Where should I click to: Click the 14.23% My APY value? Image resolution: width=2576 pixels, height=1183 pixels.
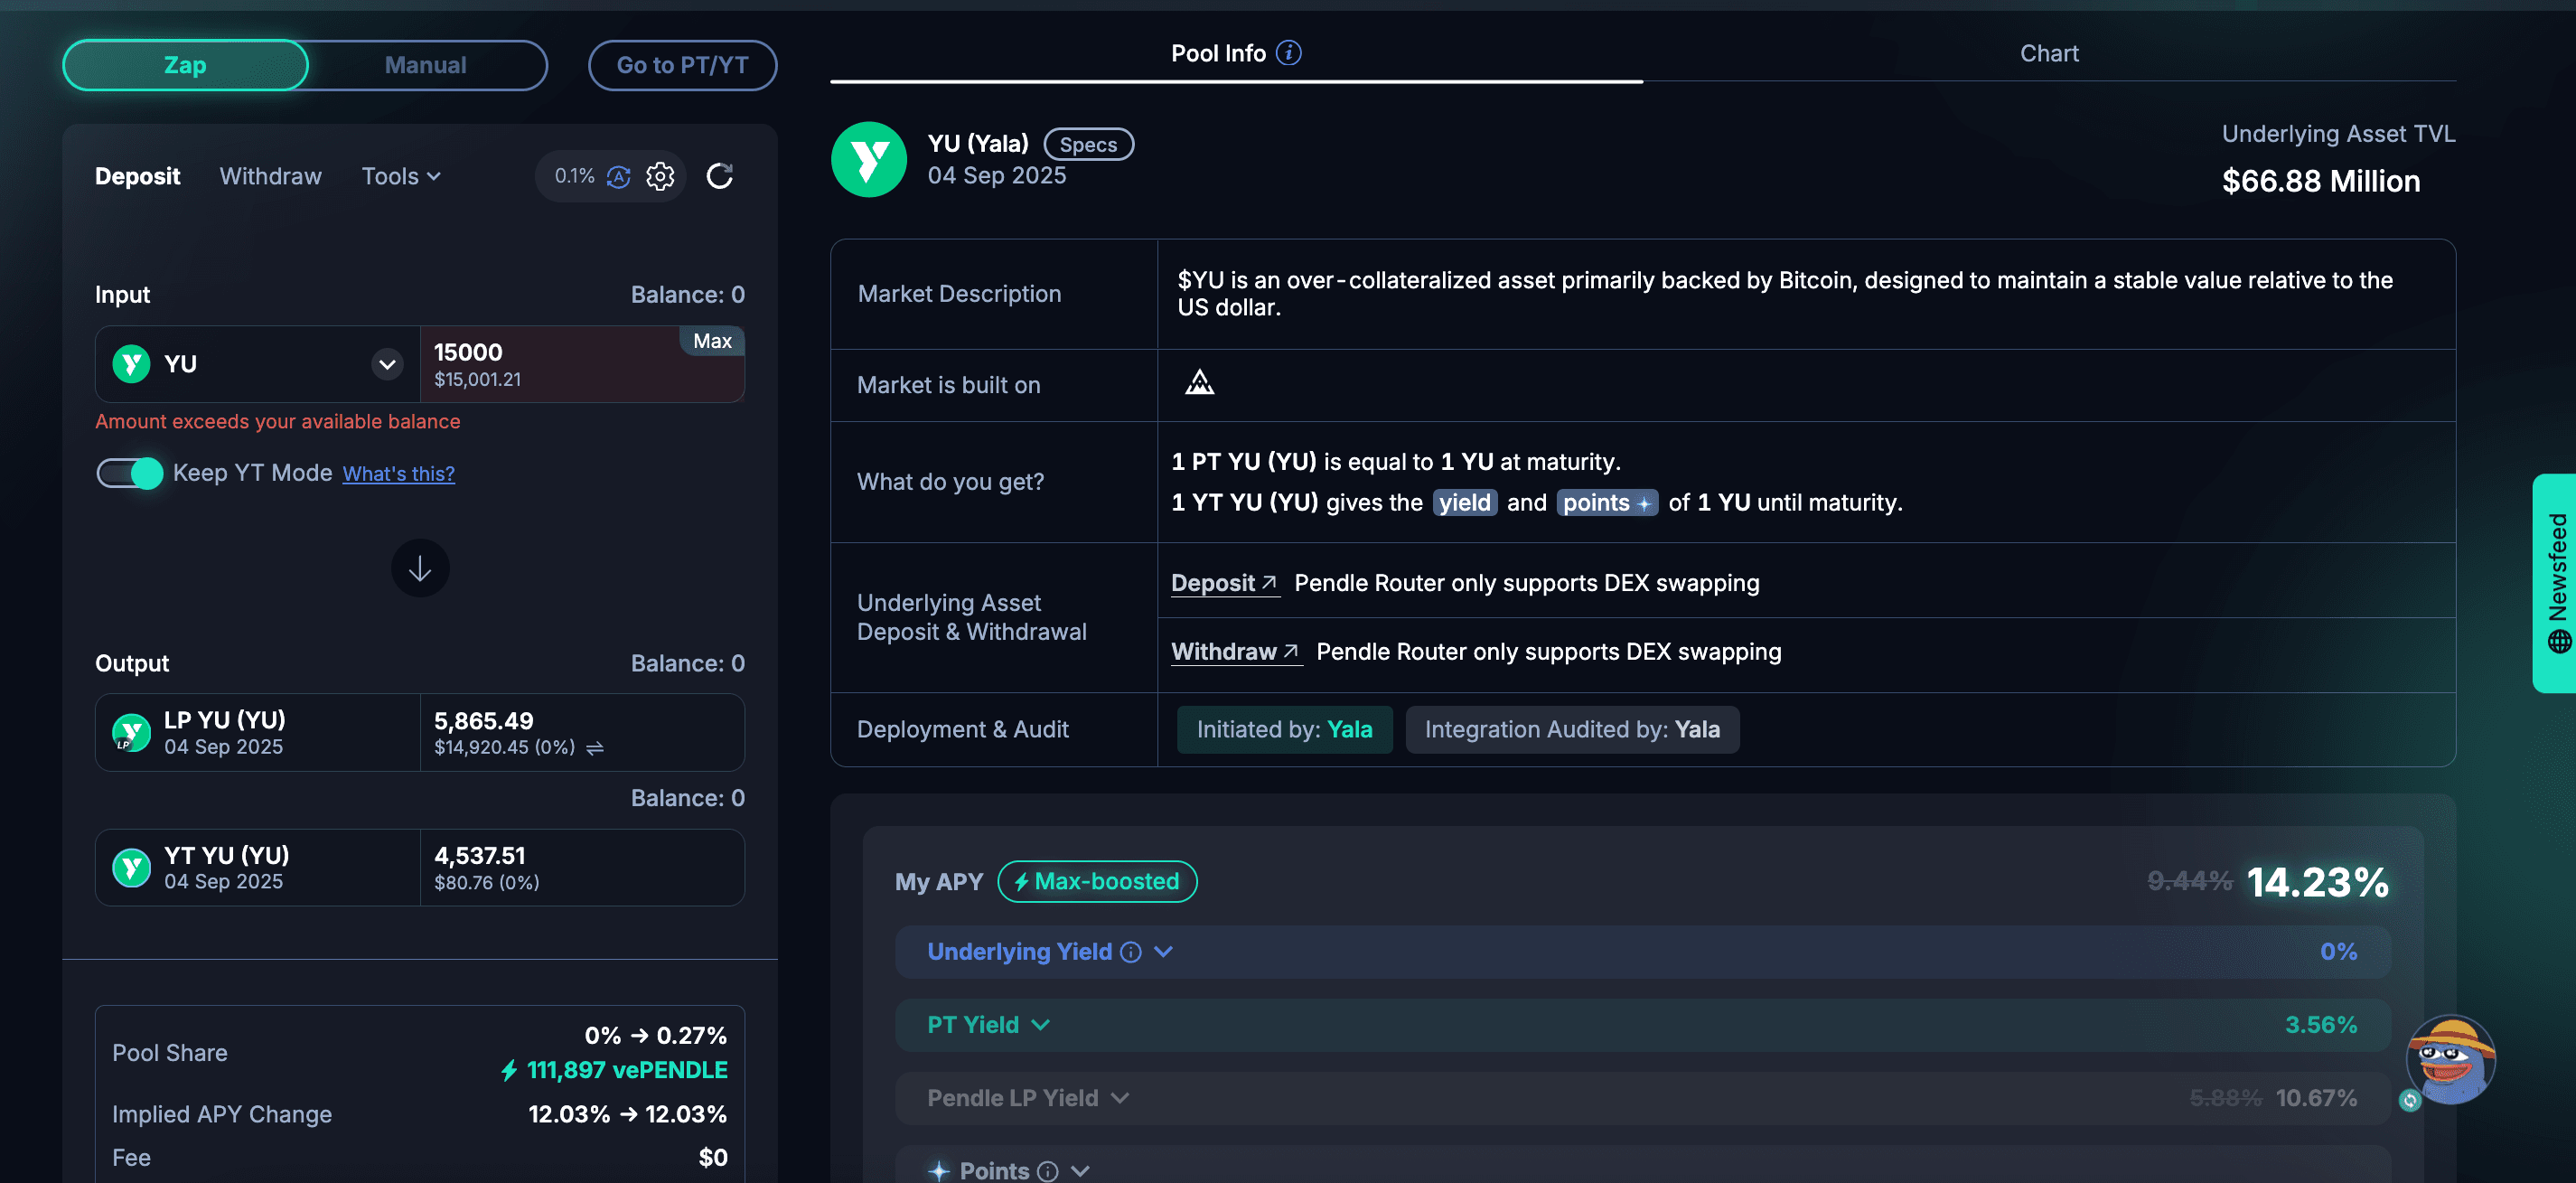(2317, 882)
